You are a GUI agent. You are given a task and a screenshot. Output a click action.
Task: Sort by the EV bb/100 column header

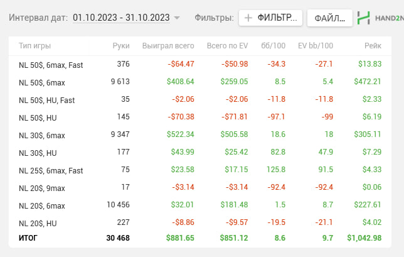pos(315,46)
